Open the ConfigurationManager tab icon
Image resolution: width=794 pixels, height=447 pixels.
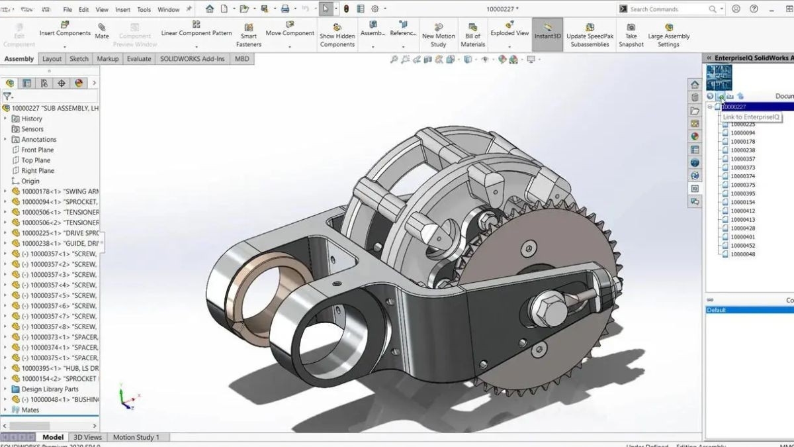(44, 83)
